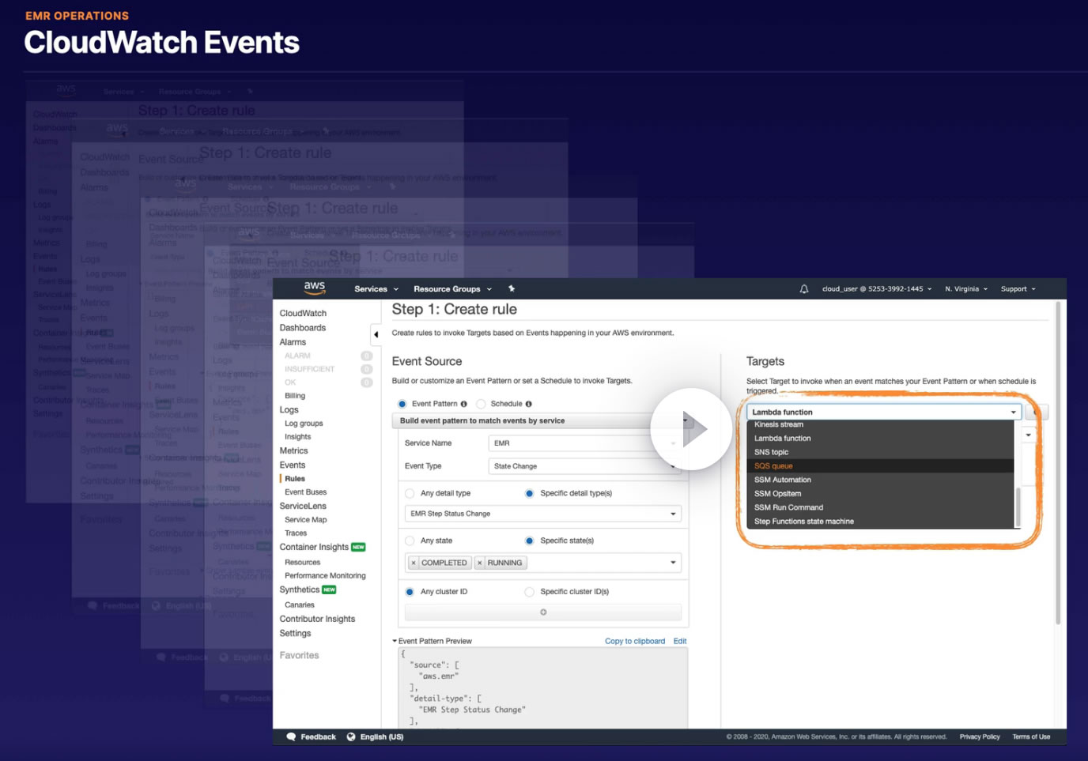Choose Specific cluster ID(s) radio
The image size is (1088, 761).
[530, 592]
